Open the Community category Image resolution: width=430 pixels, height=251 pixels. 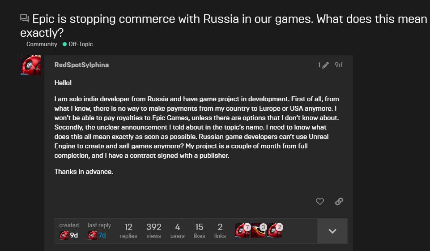(42, 44)
